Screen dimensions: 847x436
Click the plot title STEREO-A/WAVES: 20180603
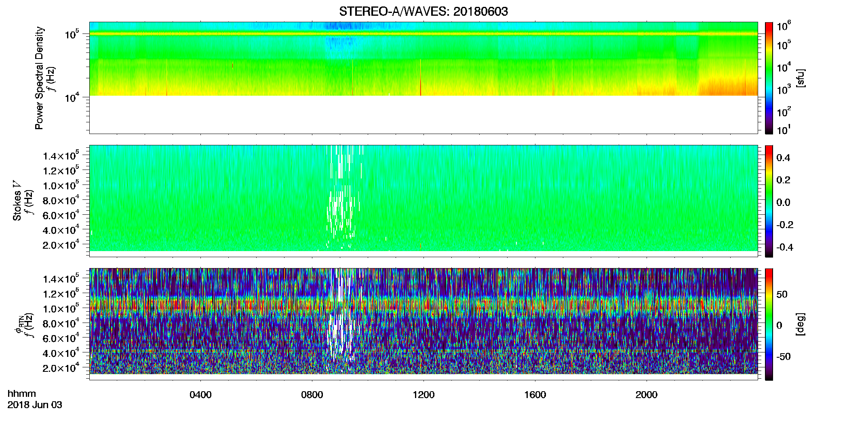pos(423,11)
